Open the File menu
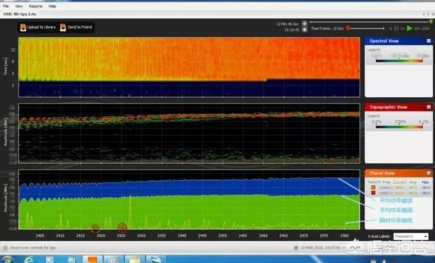The height and width of the screenshot is (263, 435). tap(6, 6)
